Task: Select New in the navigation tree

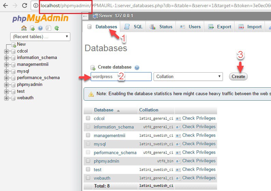Action: click(22, 44)
